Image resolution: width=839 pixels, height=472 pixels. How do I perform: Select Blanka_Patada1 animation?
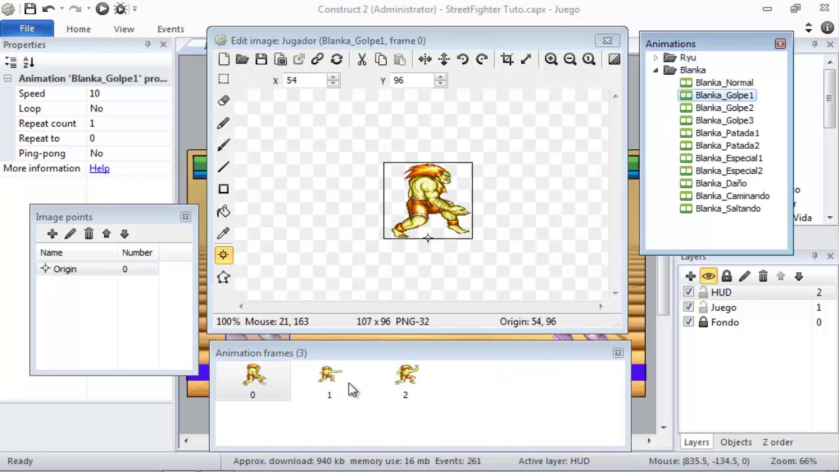click(x=727, y=133)
